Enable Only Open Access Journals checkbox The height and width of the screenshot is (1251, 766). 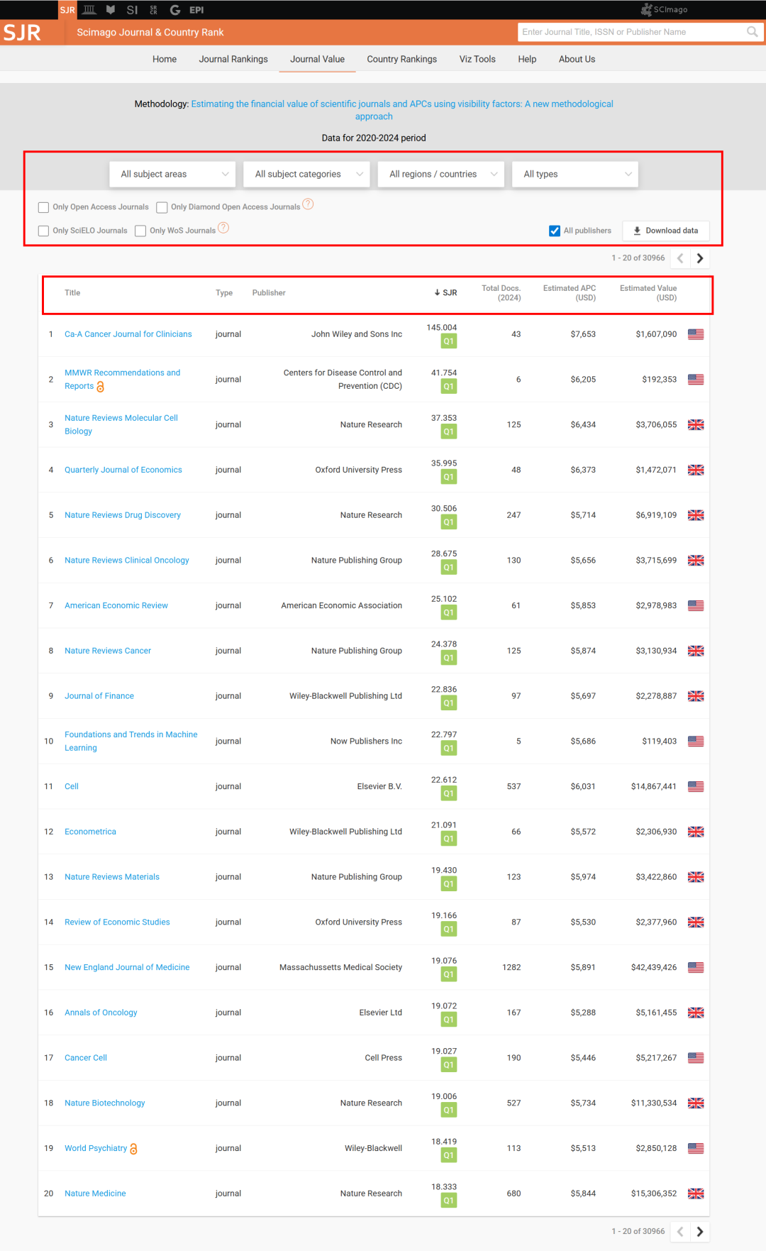tap(44, 207)
